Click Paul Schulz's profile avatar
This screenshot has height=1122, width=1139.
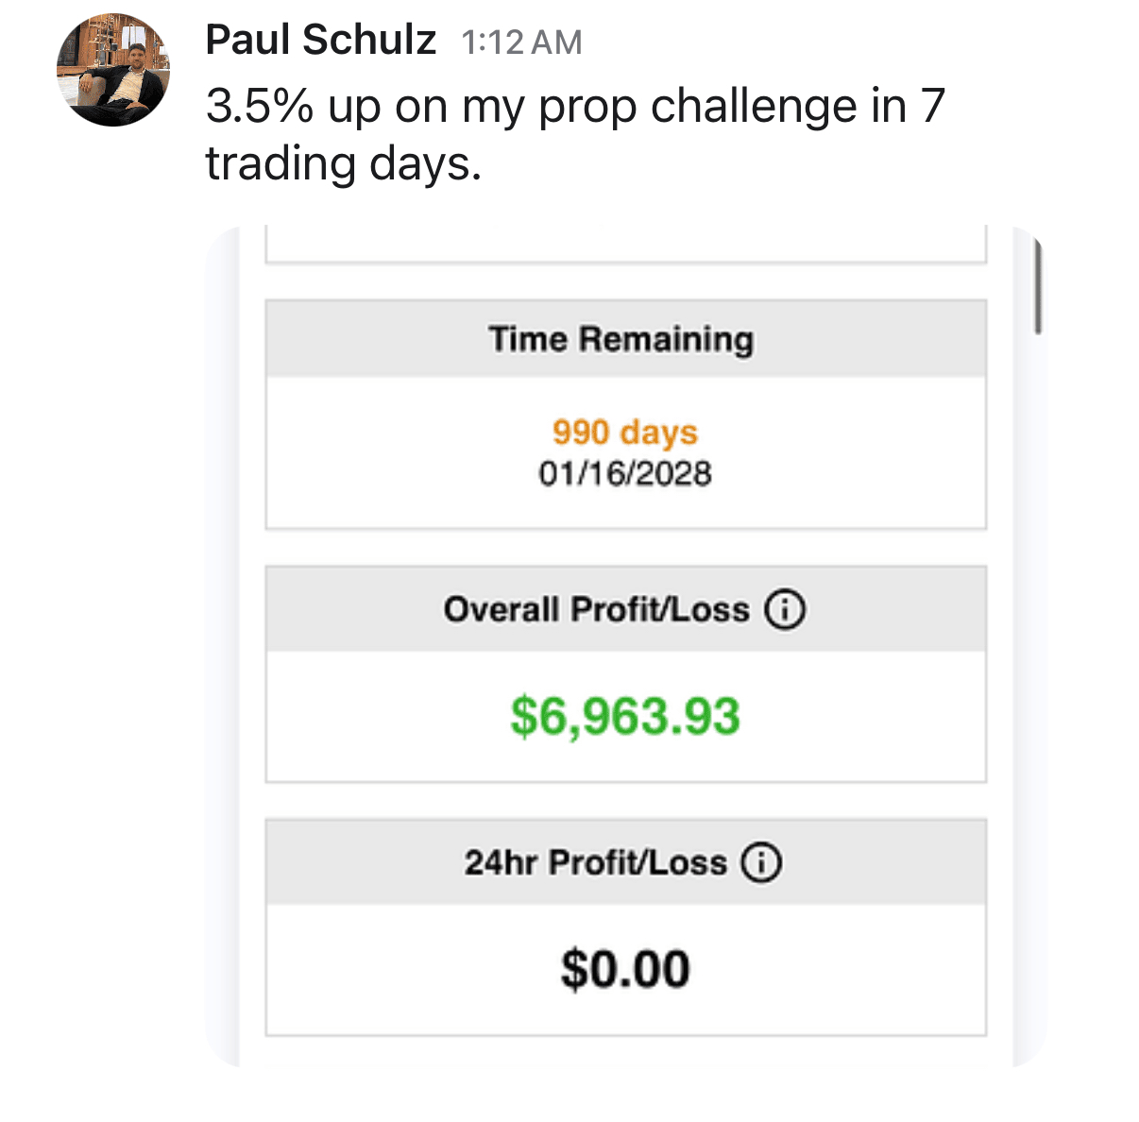[113, 71]
